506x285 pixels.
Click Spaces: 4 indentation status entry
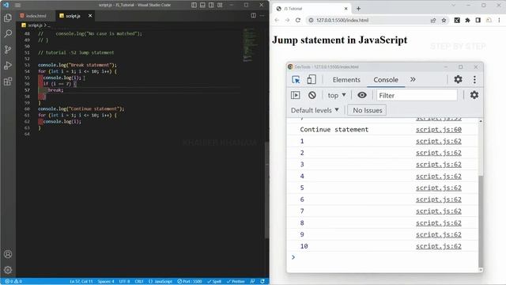coord(106,282)
